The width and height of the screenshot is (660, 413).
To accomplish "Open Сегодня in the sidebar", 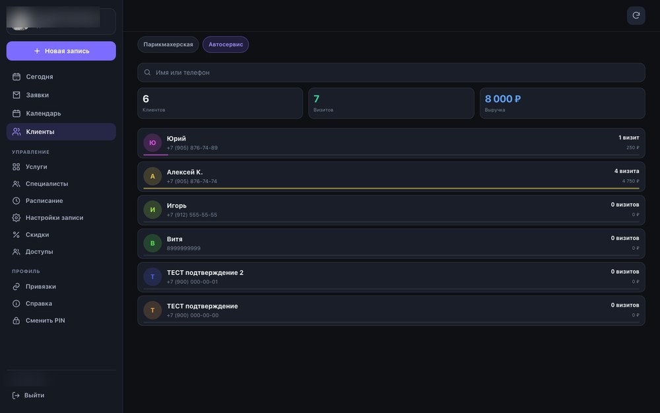I will (x=61, y=77).
